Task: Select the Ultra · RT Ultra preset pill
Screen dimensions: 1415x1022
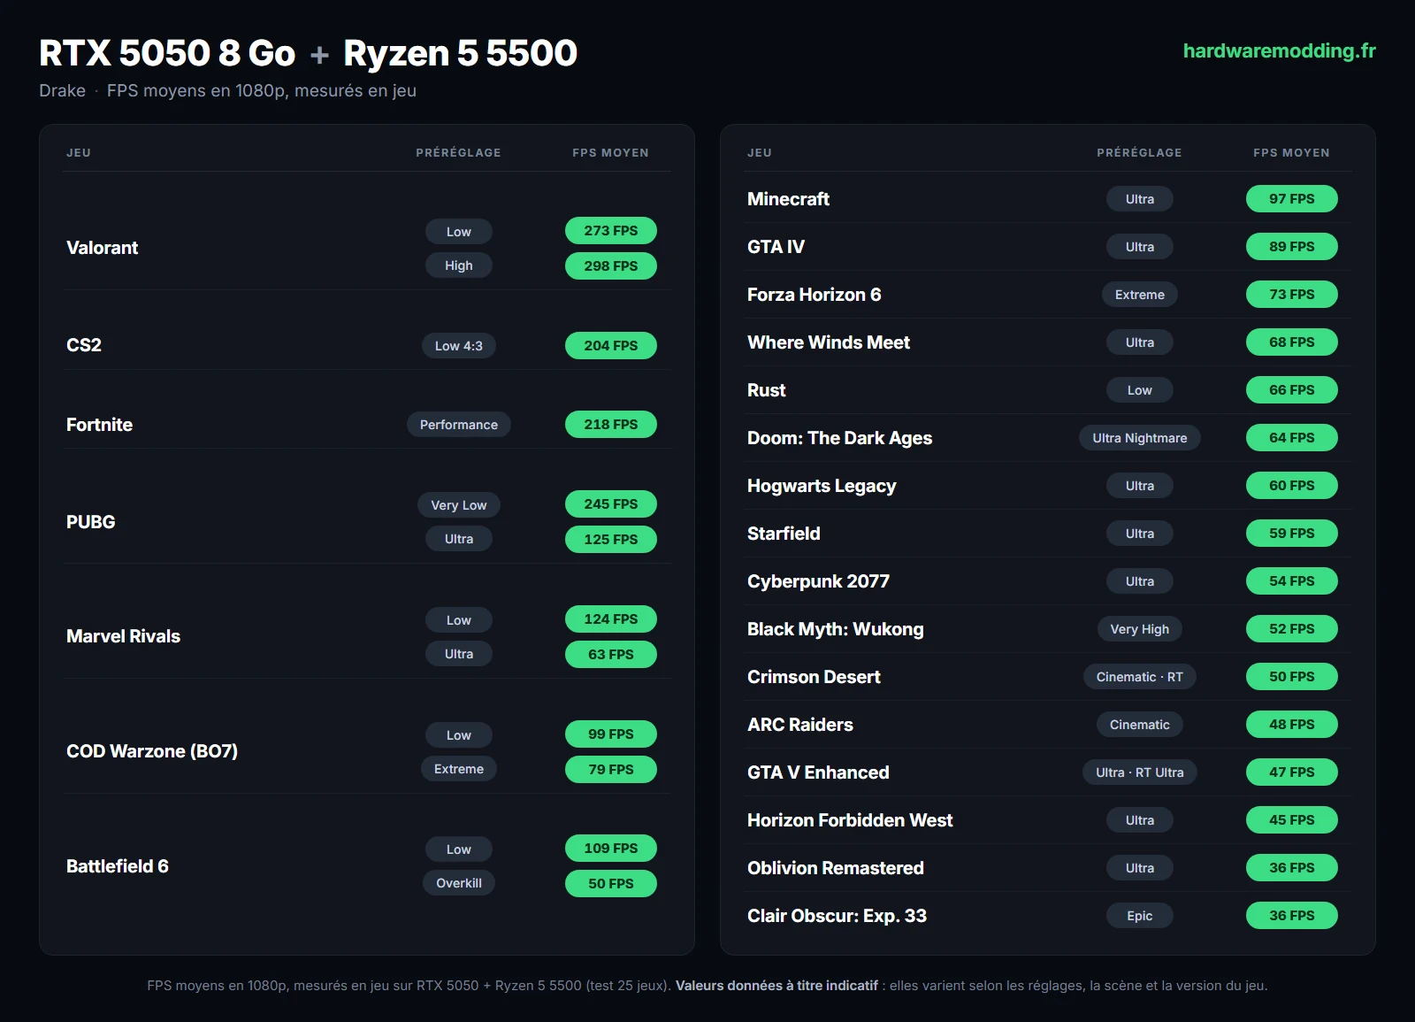Action: click(x=1140, y=772)
